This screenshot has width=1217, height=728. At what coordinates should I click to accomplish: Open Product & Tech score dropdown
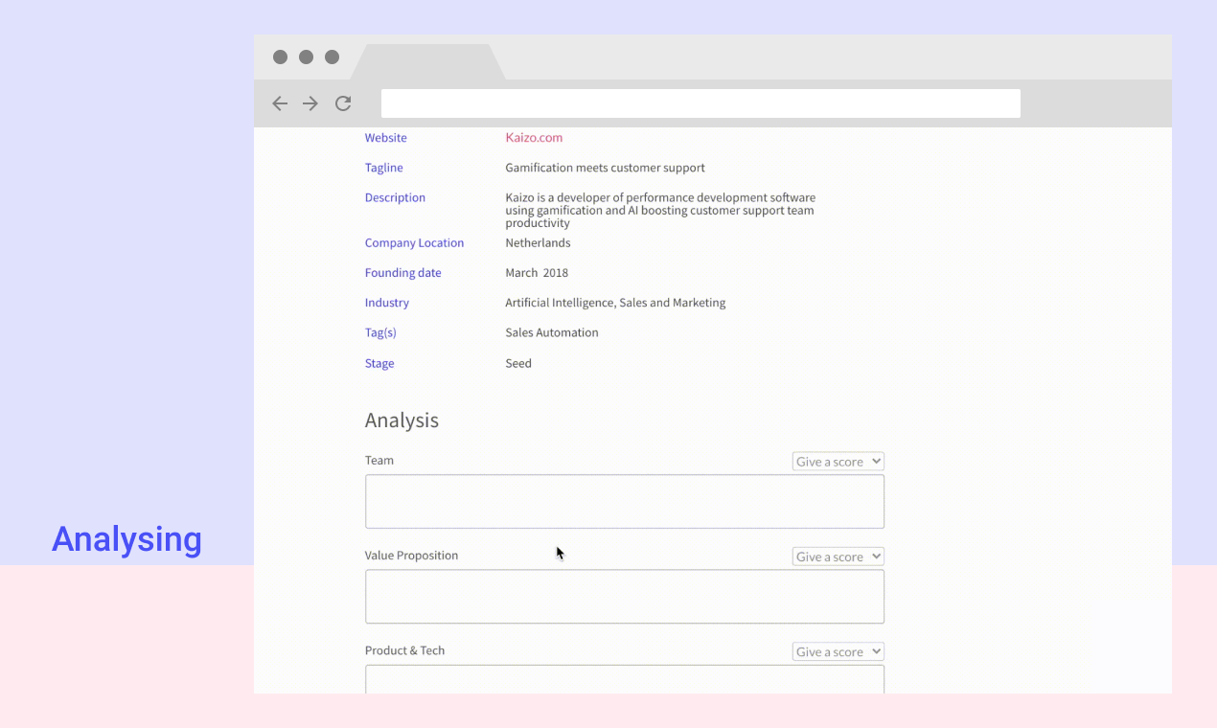click(838, 651)
